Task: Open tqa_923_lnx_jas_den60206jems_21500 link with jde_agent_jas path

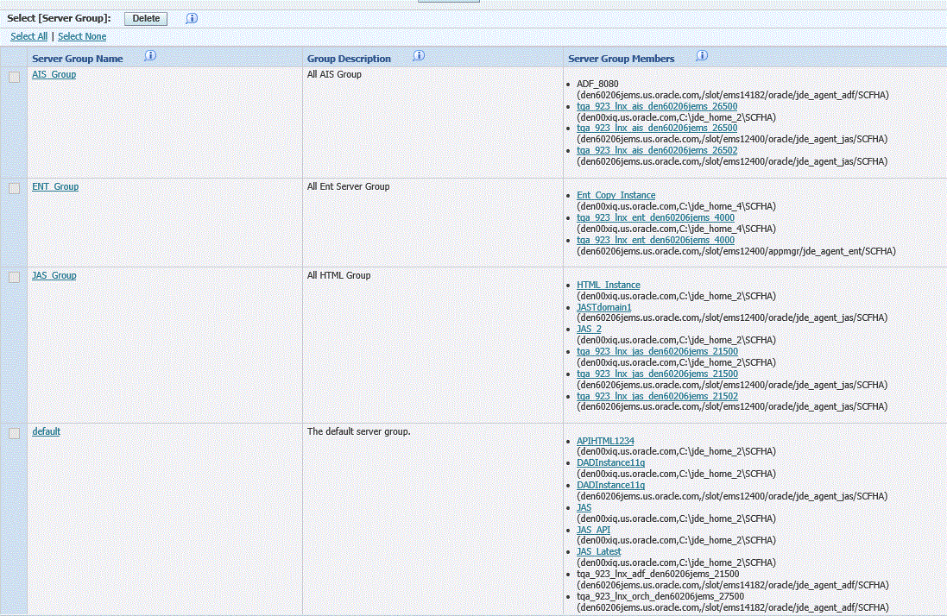Action: click(x=657, y=374)
